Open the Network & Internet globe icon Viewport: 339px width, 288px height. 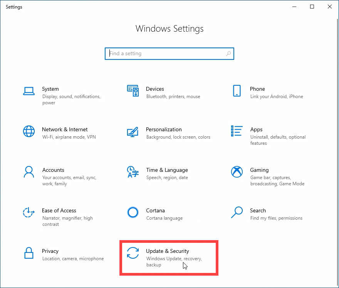(x=29, y=131)
